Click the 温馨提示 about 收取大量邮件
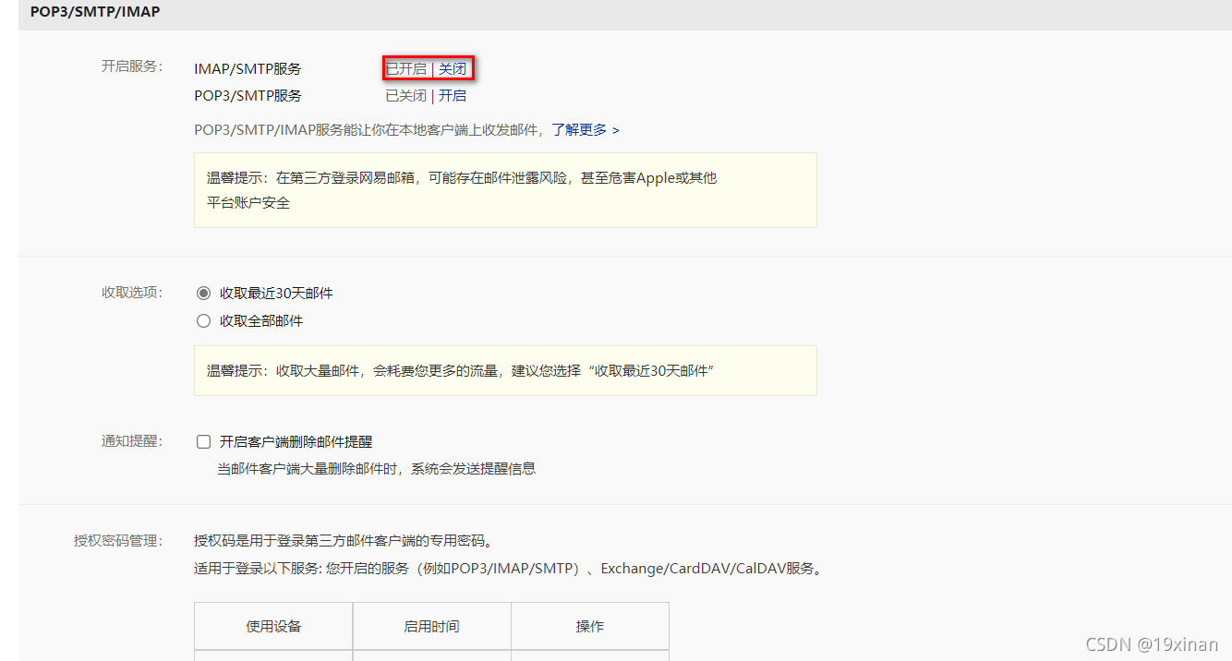Image resolution: width=1232 pixels, height=661 pixels. (505, 371)
